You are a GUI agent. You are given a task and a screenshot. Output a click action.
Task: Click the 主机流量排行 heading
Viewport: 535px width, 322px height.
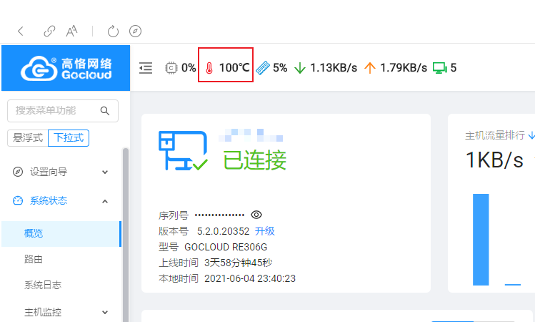click(495, 135)
